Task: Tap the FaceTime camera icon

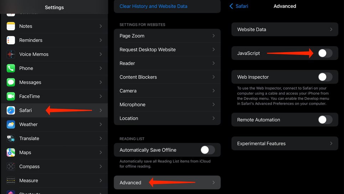Action: click(11, 96)
